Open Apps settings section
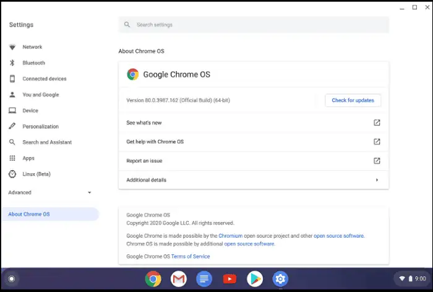433x292 pixels. [x=28, y=158]
